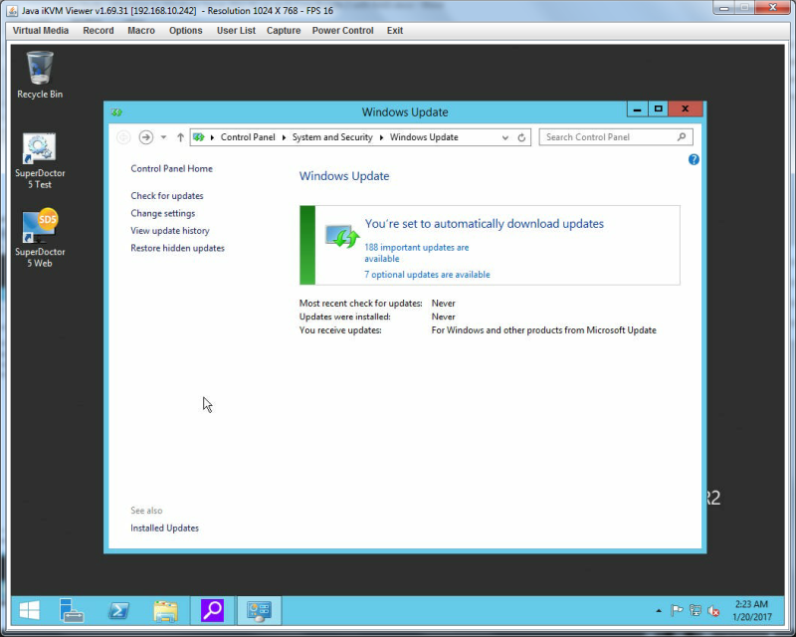
Task: Close the Windows Update window
Action: click(686, 109)
